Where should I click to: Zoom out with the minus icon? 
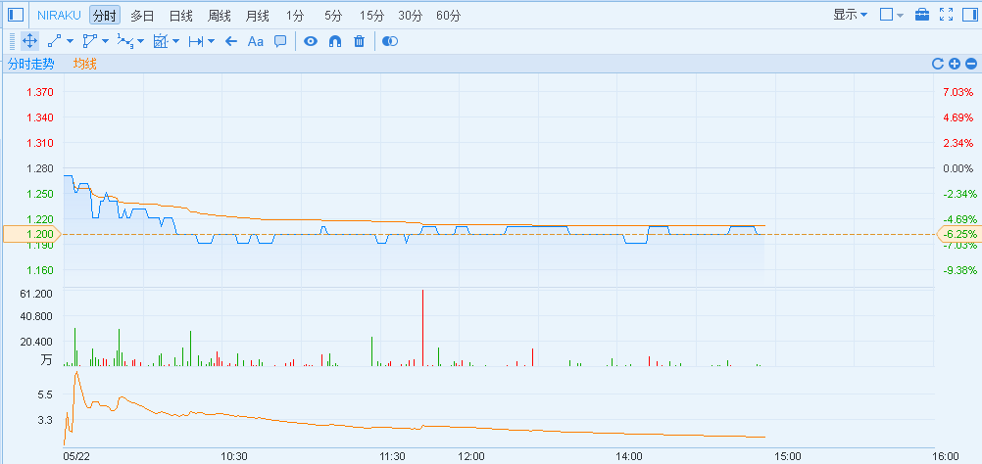pos(970,64)
